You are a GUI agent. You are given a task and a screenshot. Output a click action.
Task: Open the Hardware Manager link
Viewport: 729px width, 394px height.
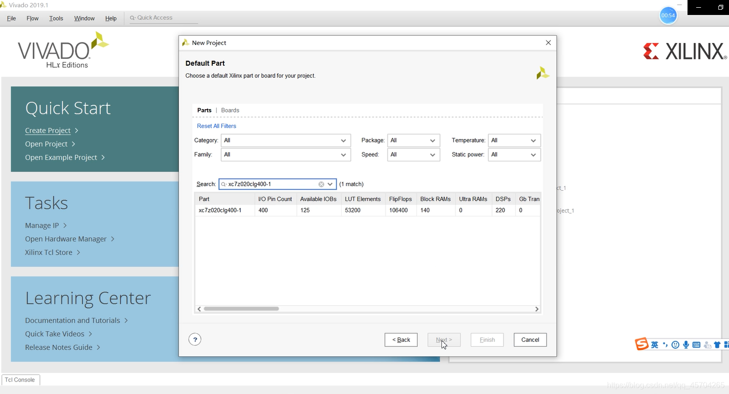pos(66,239)
